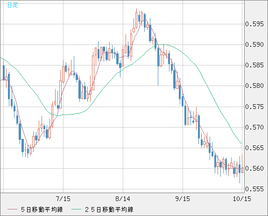This screenshot has width=268, height=216.
Task: Click the 9/15 date axis label
Action: [183, 199]
